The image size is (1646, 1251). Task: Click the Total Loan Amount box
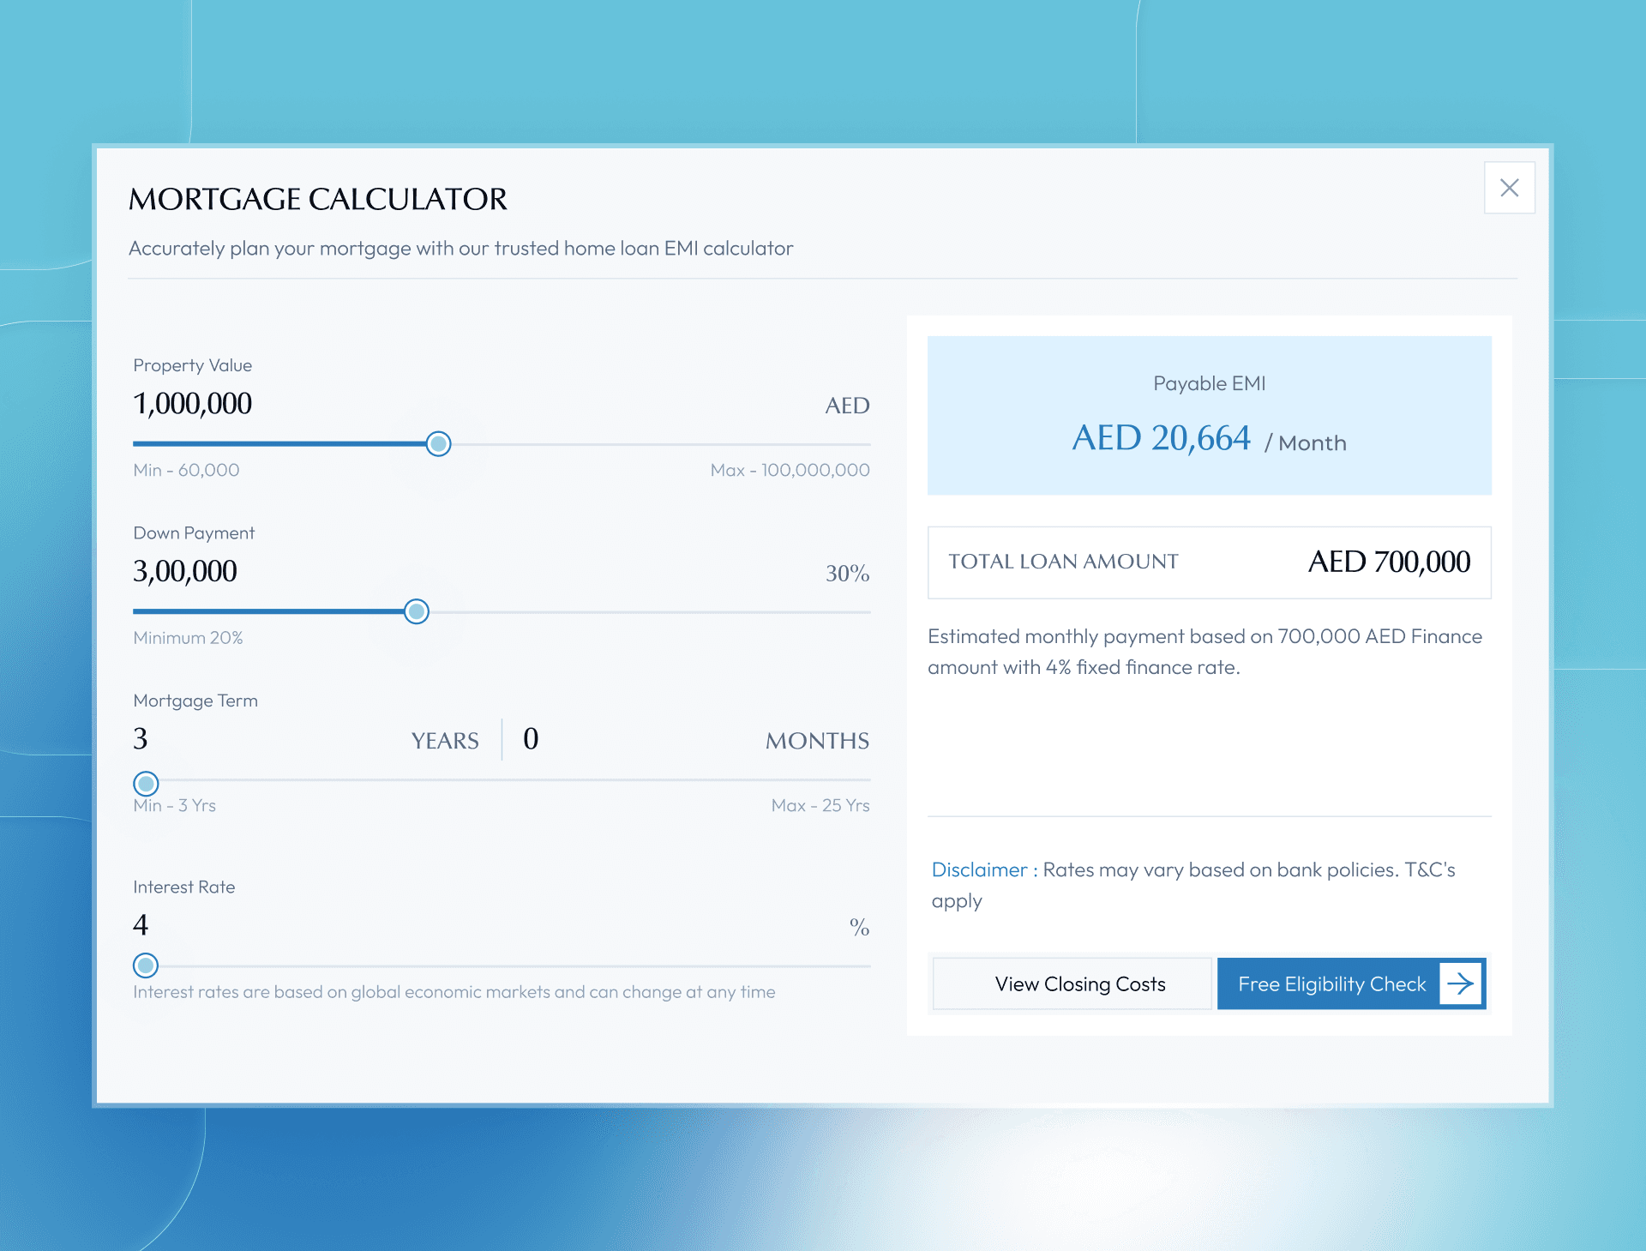[x=1209, y=562]
